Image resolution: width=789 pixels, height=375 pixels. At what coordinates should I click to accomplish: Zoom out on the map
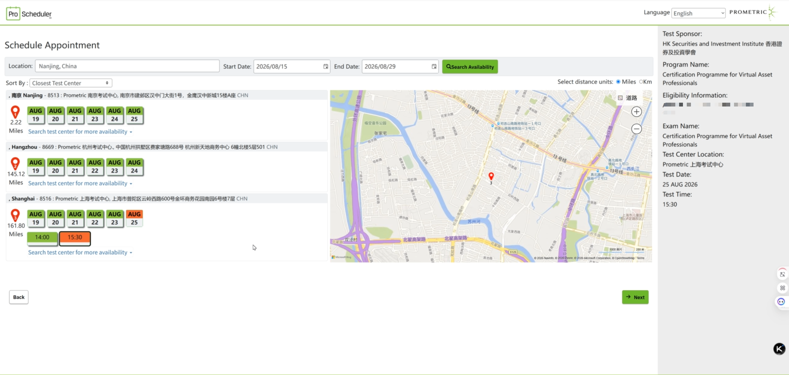click(x=636, y=129)
